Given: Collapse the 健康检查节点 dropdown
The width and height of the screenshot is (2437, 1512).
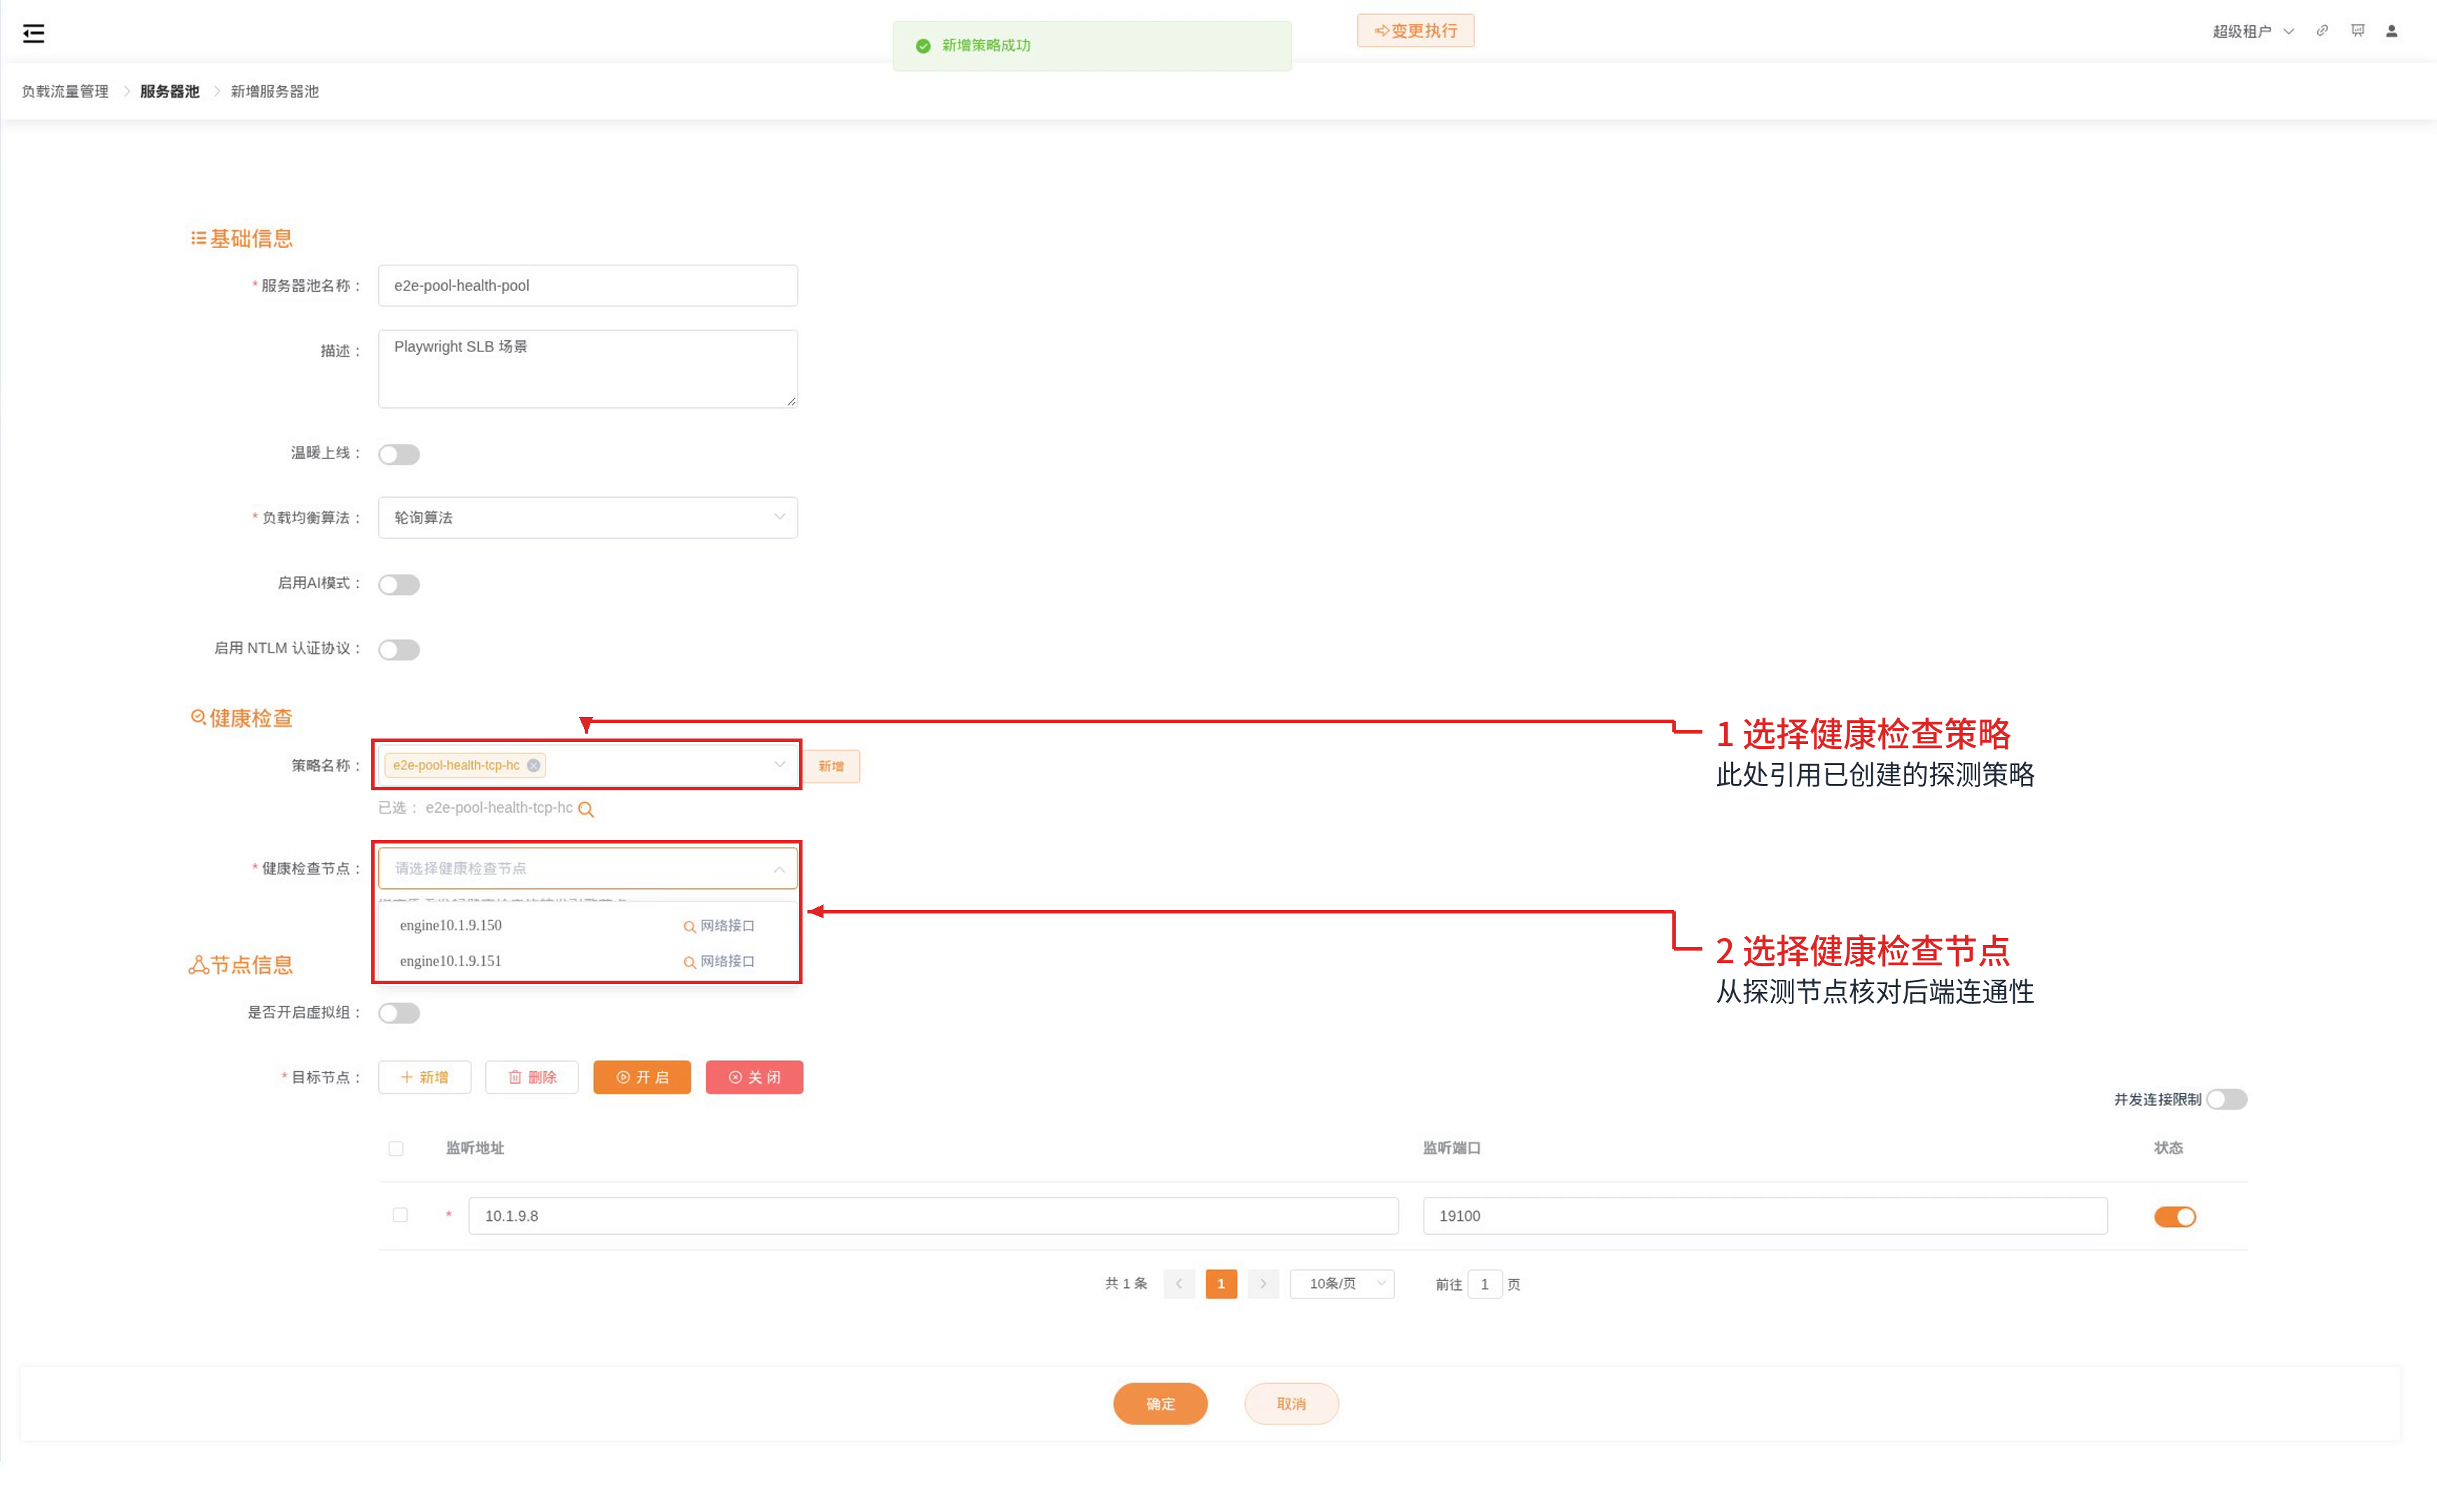Looking at the screenshot, I should [x=588, y=868].
